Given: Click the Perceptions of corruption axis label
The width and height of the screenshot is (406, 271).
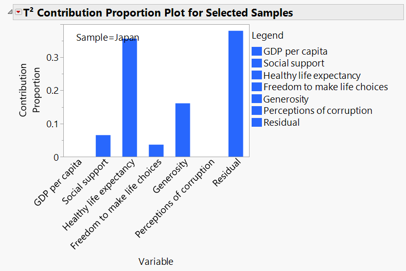Looking at the screenshot, I should [x=175, y=199].
